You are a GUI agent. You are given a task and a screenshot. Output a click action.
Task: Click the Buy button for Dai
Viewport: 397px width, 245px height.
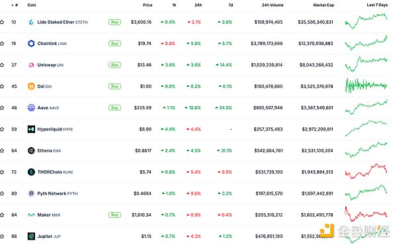click(114, 86)
